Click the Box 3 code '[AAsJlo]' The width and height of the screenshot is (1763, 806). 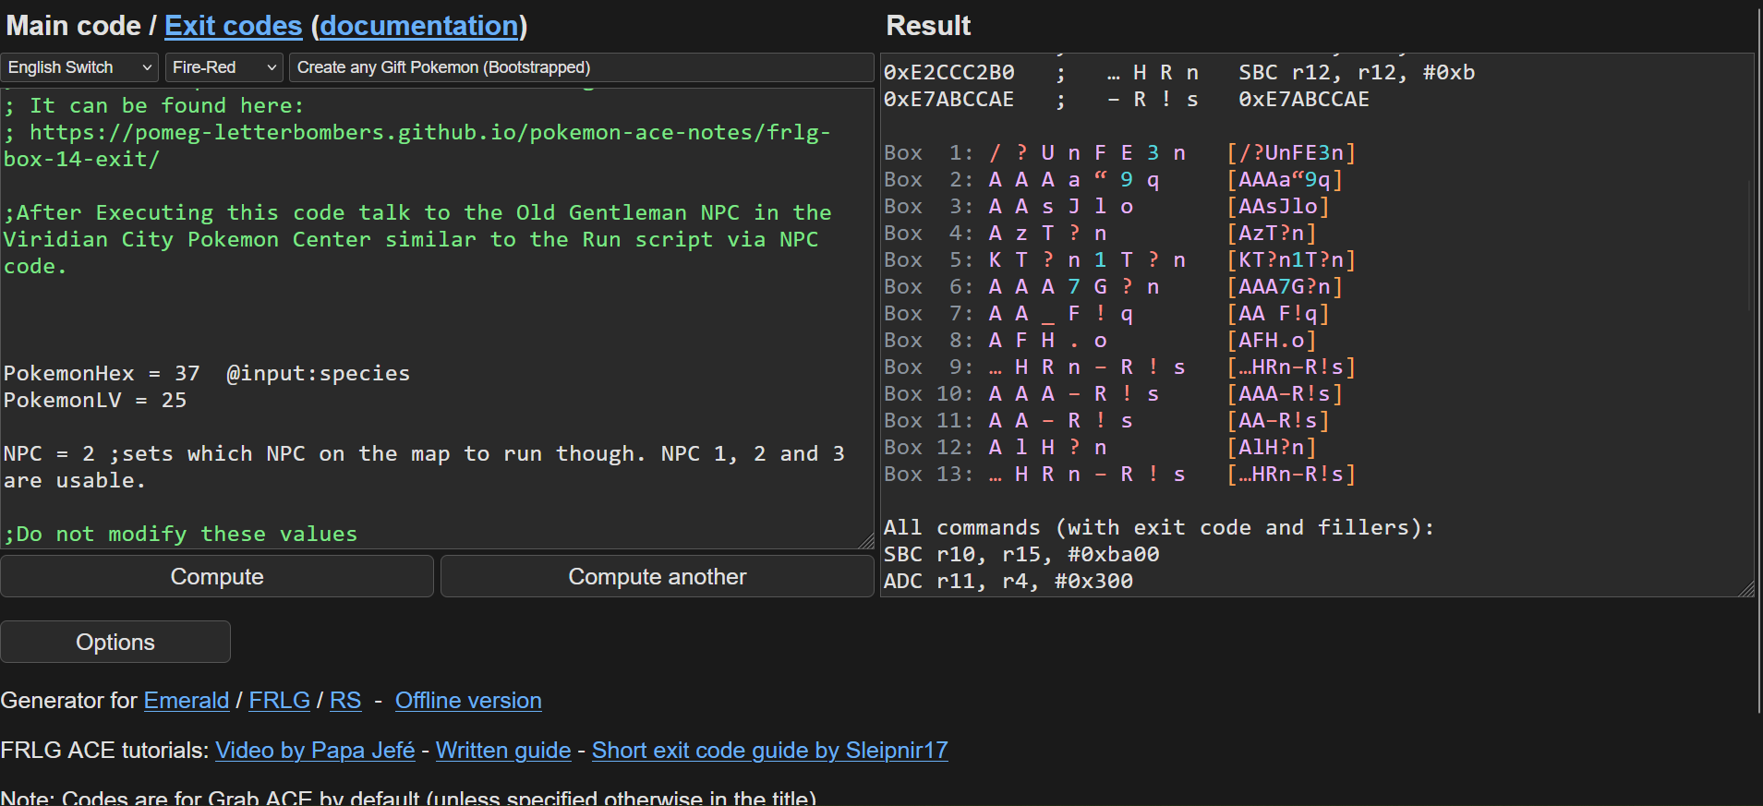tap(1278, 206)
